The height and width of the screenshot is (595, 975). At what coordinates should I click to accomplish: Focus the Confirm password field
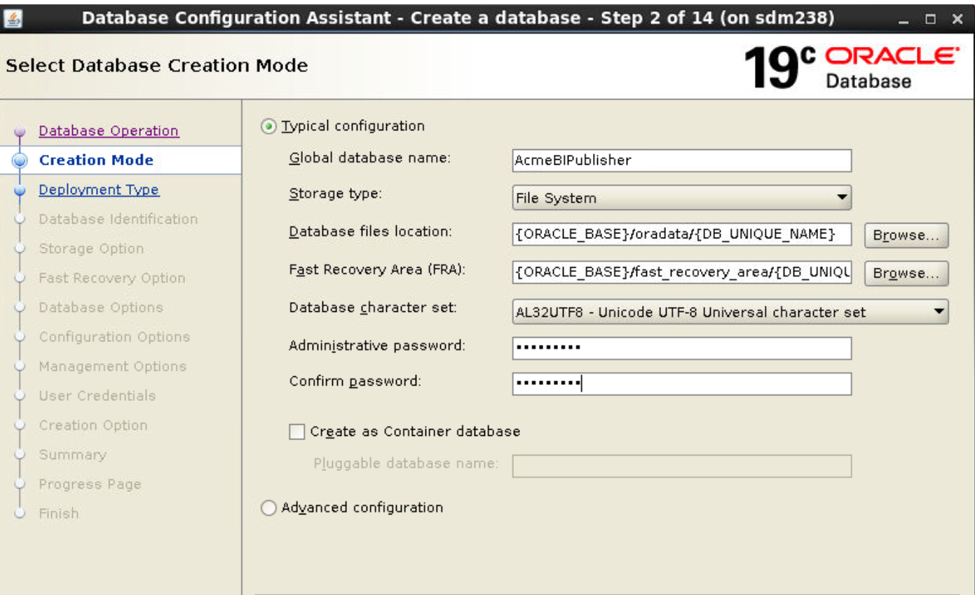(x=682, y=383)
